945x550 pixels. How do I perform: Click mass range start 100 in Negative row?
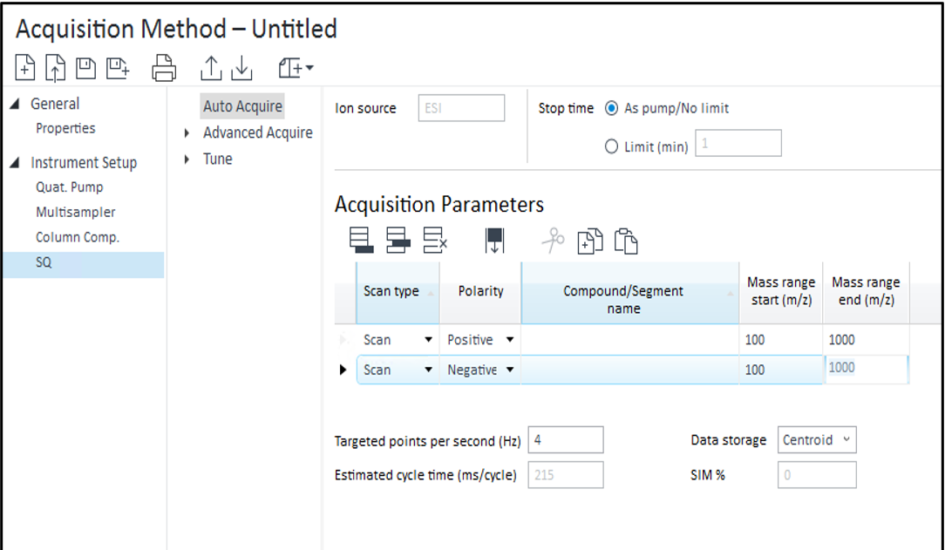click(x=781, y=370)
